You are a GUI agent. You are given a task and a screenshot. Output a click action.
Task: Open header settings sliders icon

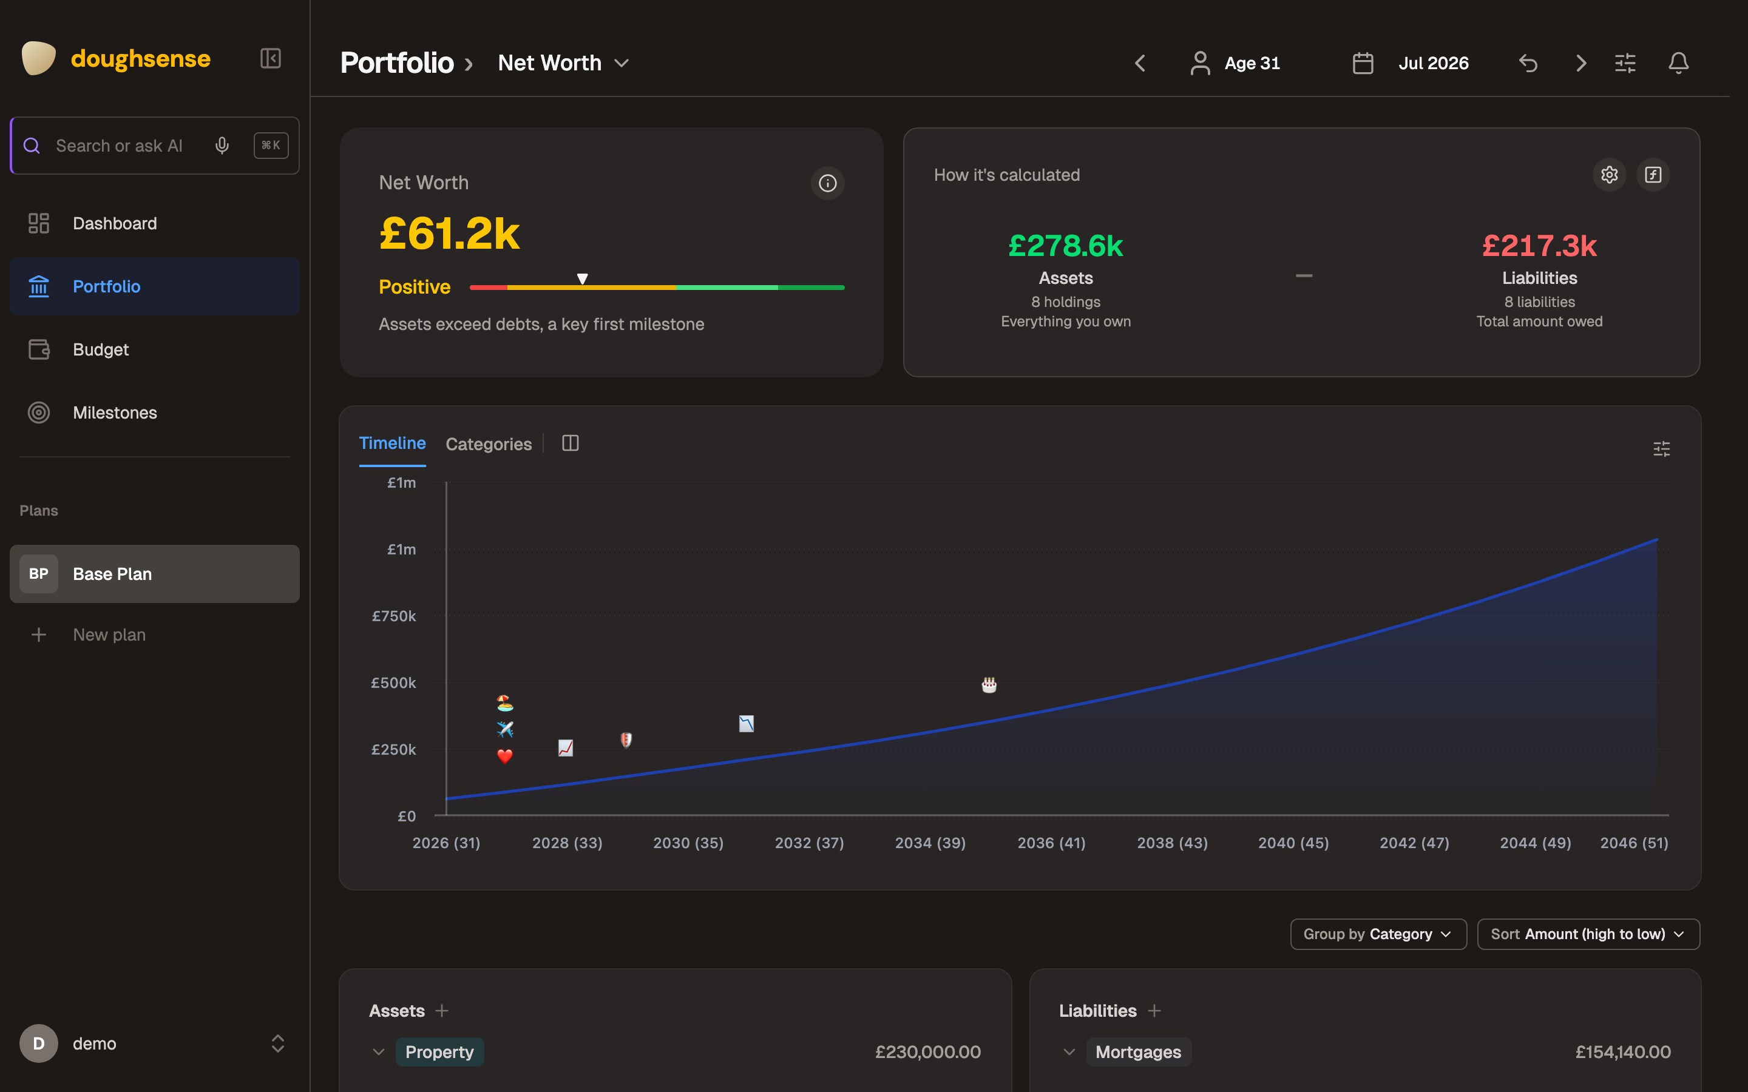(x=1625, y=63)
